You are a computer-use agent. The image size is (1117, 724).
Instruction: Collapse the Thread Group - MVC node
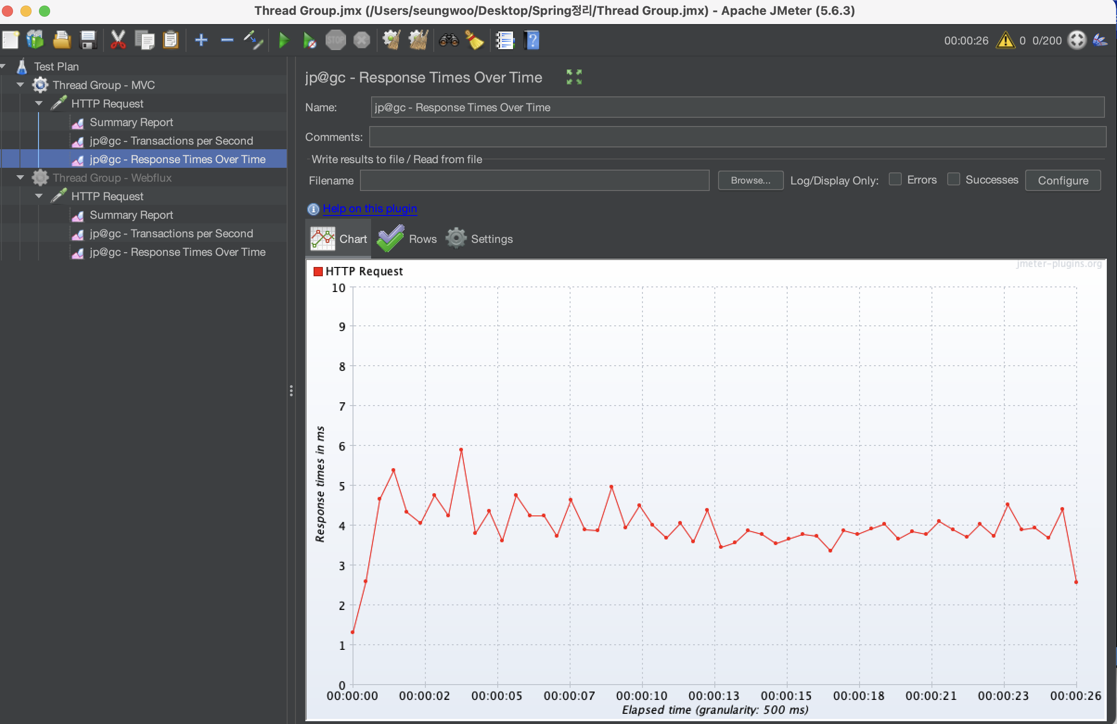20,85
